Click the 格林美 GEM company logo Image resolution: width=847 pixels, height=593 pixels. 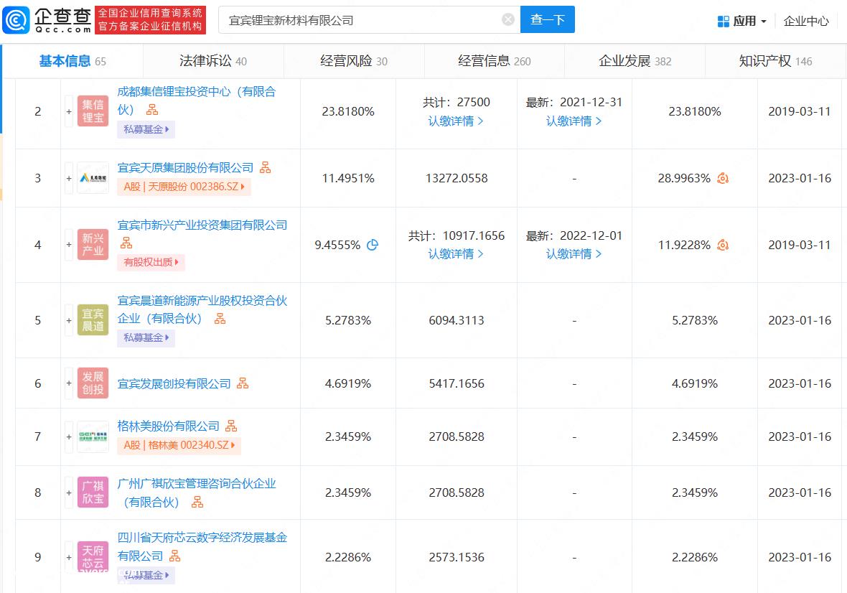click(x=93, y=436)
